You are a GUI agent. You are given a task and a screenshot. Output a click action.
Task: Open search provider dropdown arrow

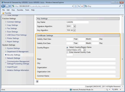[x=123, y=6]
